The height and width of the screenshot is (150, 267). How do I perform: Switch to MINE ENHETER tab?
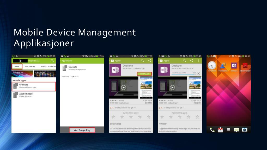30,66
